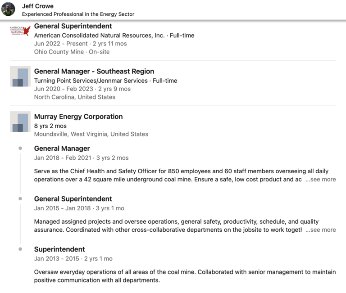Viewport: 346px width, 293px height.
Task: Click Jeff Crowe's profile avatar
Action: (9, 9)
